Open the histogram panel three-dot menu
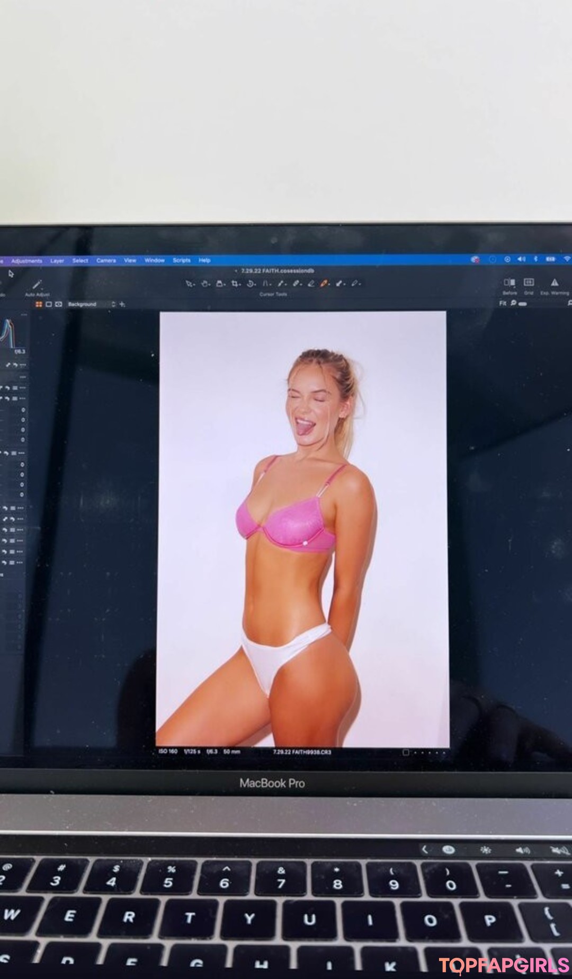Image resolution: width=572 pixels, height=979 pixels. click(x=23, y=315)
